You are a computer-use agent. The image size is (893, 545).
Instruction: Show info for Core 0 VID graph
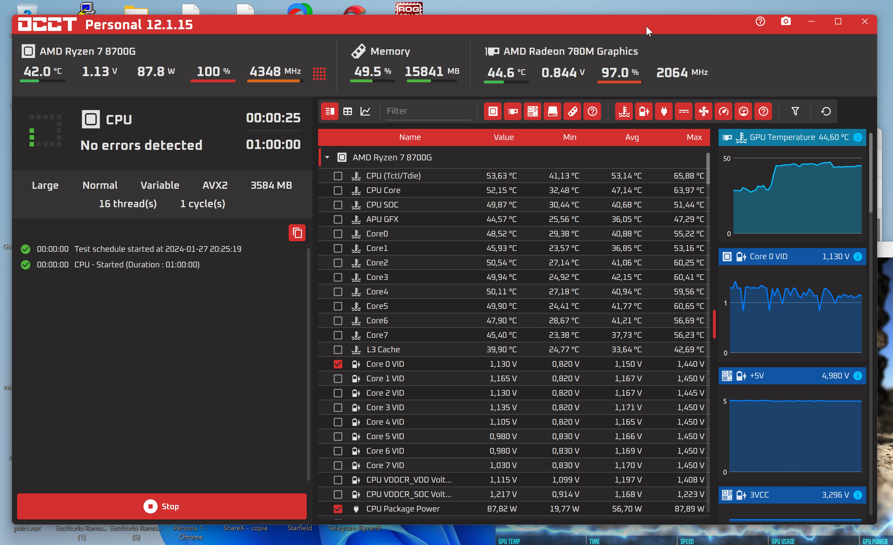(x=858, y=256)
